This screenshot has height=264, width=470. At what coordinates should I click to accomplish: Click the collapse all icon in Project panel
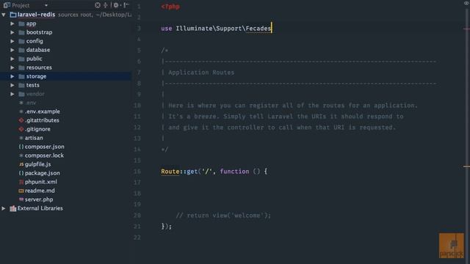click(106, 5)
